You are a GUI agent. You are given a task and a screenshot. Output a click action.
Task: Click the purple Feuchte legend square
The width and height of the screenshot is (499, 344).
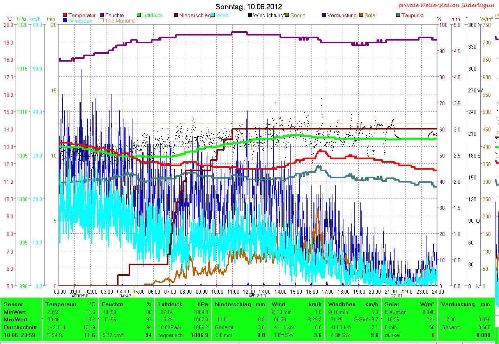tap(102, 16)
